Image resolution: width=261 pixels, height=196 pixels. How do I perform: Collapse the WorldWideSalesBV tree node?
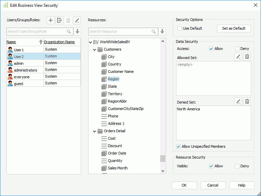90,42
